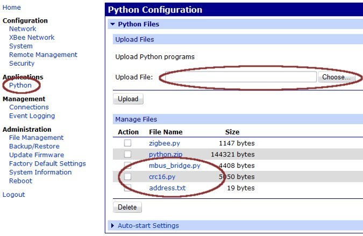Screen dimensions: 363x236
Task: Click the Upload File text field
Action: click(240, 77)
